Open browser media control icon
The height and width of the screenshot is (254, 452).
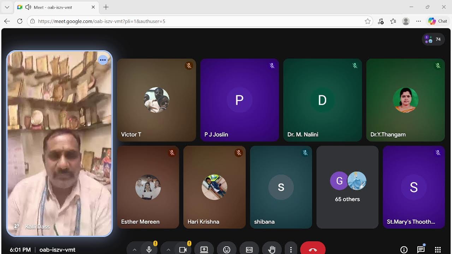point(381,21)
